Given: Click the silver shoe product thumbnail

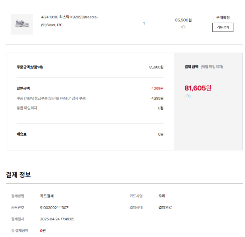Looking at the screenshot, I should click(x=22, y=24).
